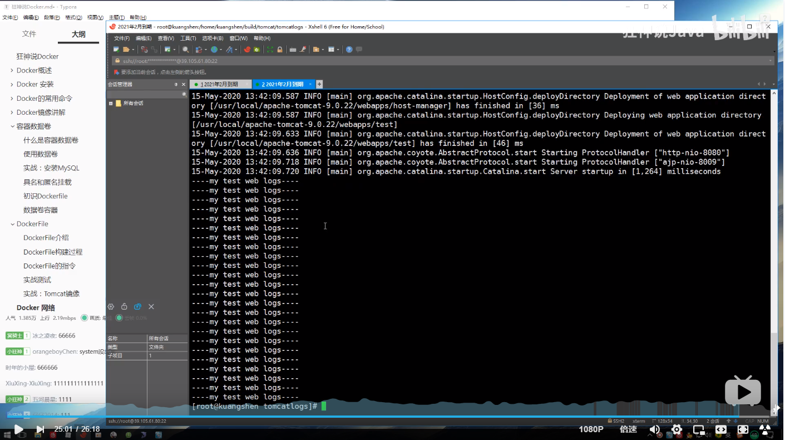Click the font 'A' icon in Xshell toolbar
This screenshot has height=440, width=785.
(x=229, y=50)
